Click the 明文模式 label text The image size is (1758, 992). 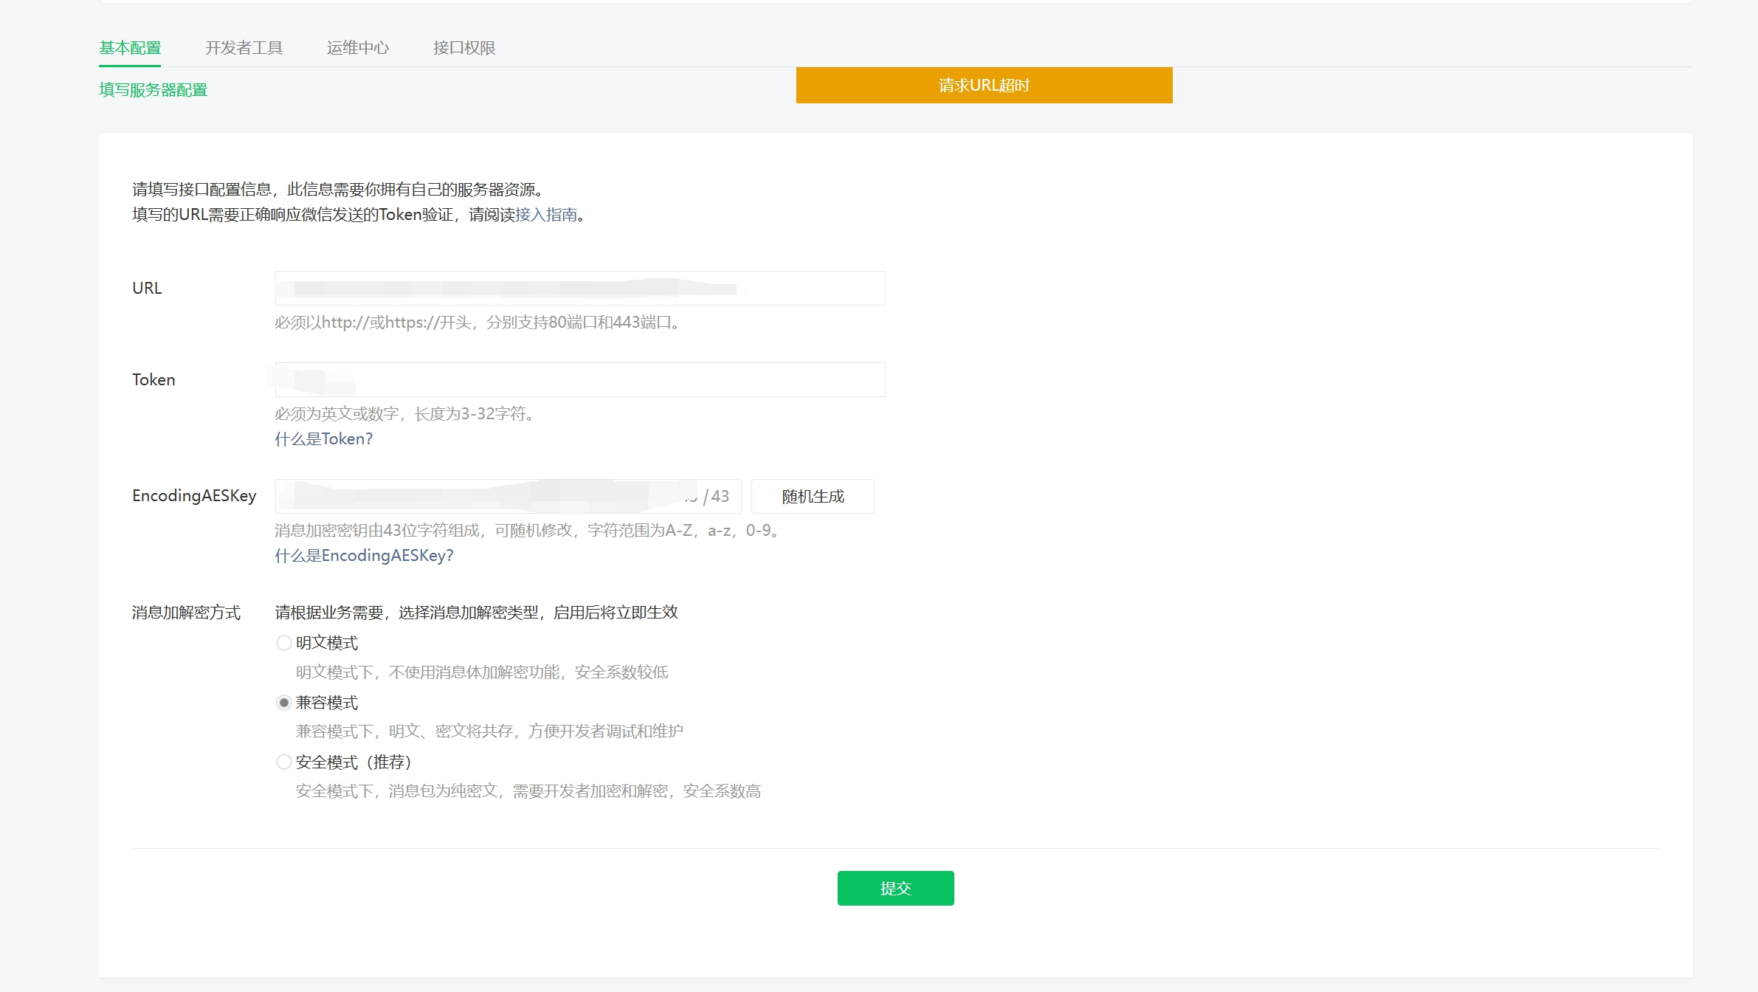click(327, 643)
